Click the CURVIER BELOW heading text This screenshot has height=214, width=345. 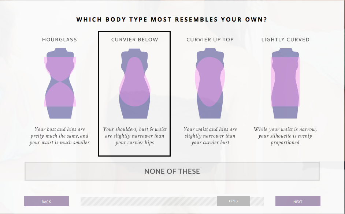click(135, 40)
